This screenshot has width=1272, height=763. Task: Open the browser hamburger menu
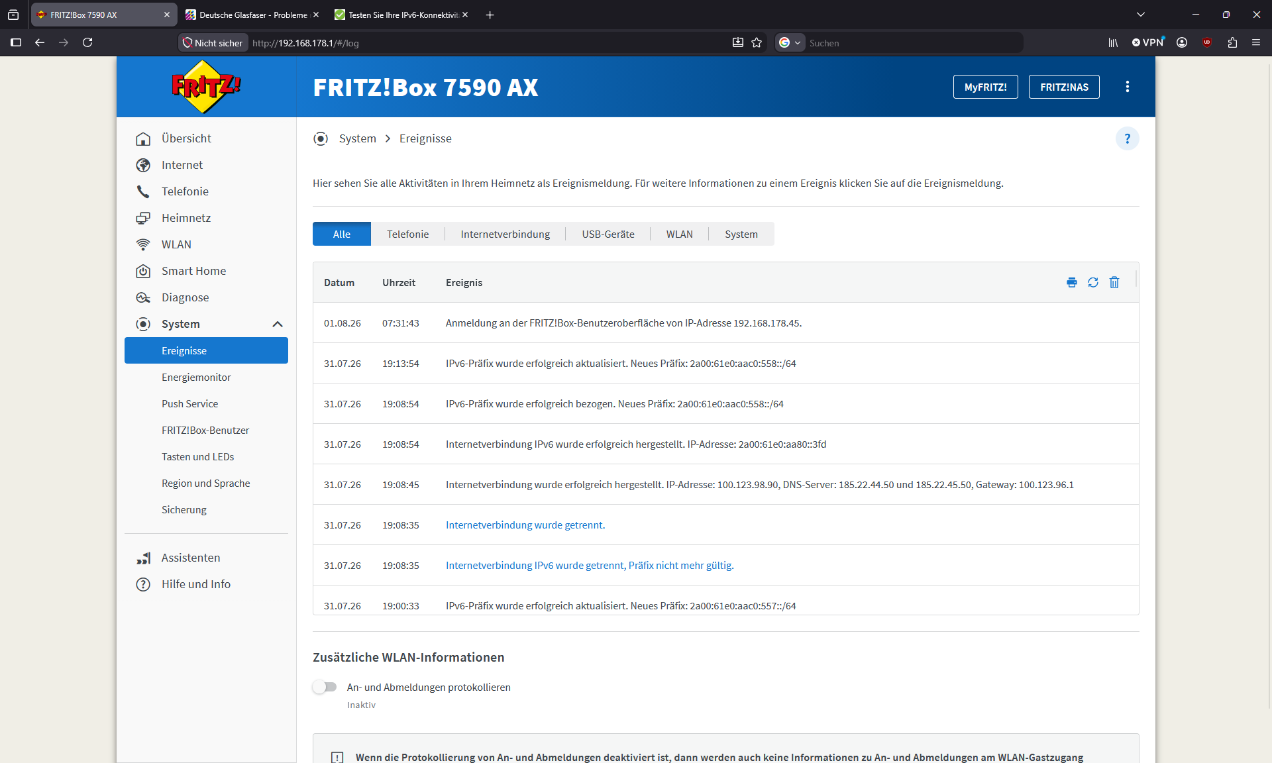(x=1256, y=42)
